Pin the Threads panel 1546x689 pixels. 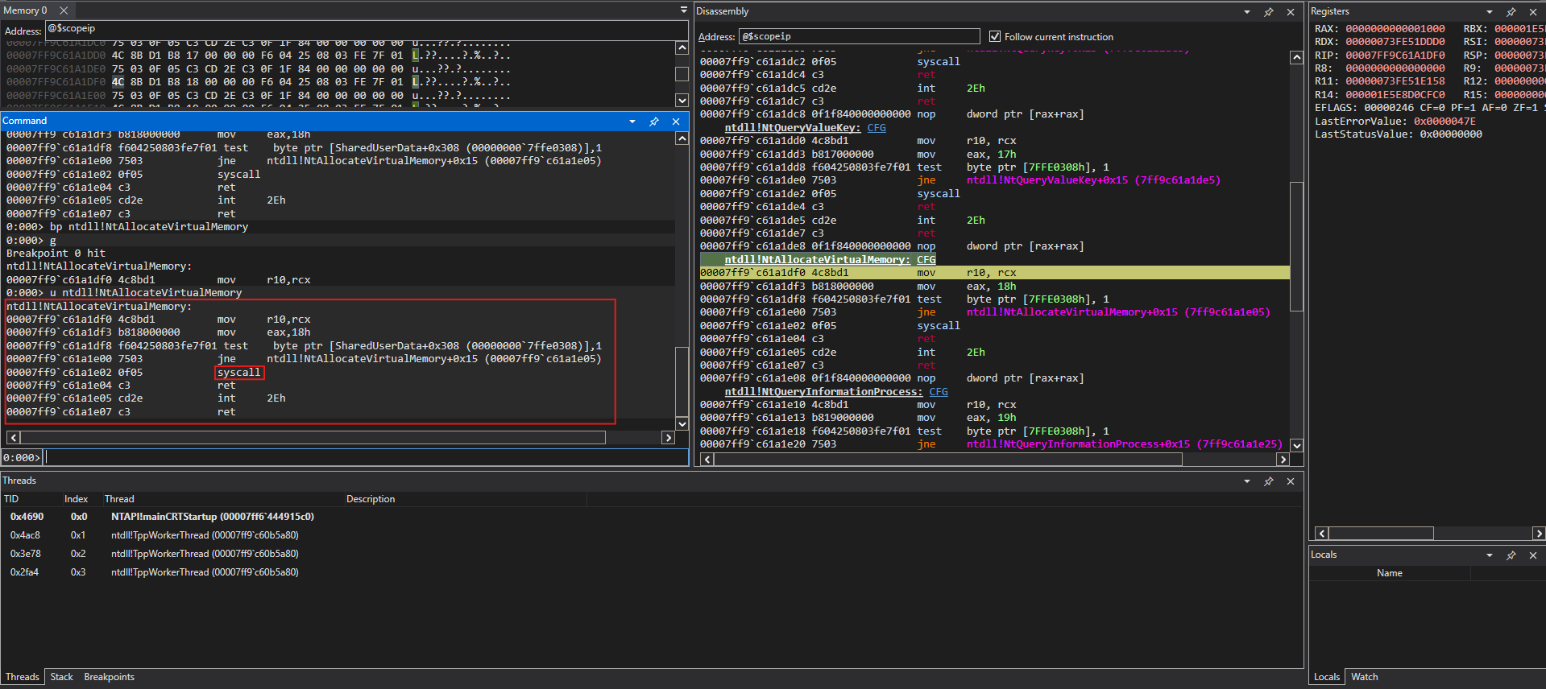click(x=1268, y=481)
